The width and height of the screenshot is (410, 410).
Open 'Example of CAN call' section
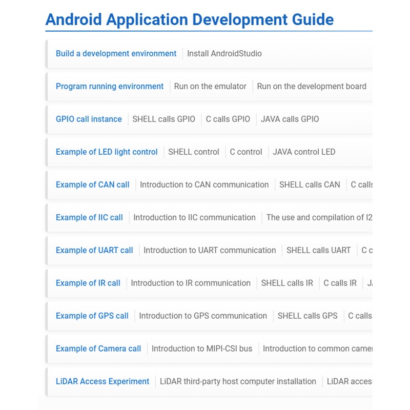(92, 184)
